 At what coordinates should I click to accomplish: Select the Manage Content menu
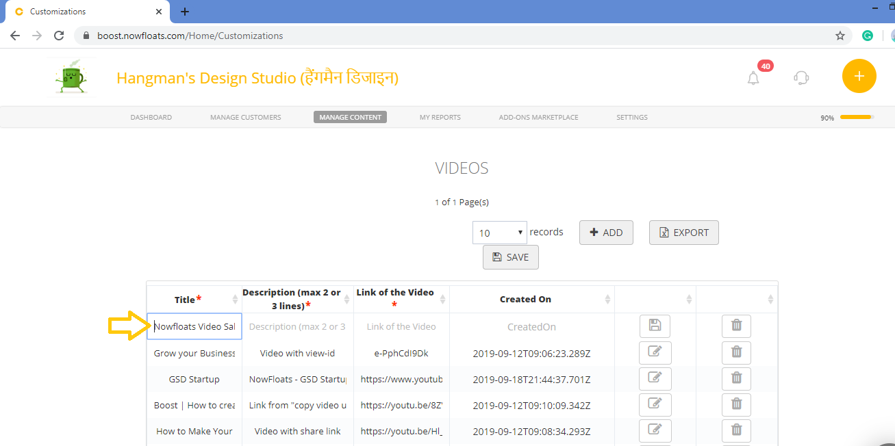coord(350,117)
